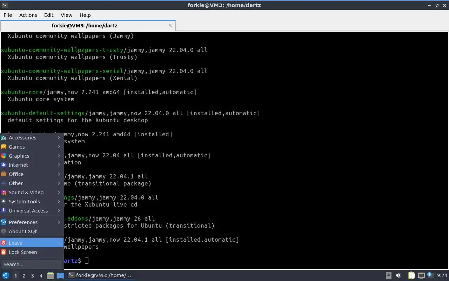The height and width of the screenshot is (281, 449).
Task: Click 'Xubuntu community wallpapers (Jammy)' line
Action: point(71,36)
